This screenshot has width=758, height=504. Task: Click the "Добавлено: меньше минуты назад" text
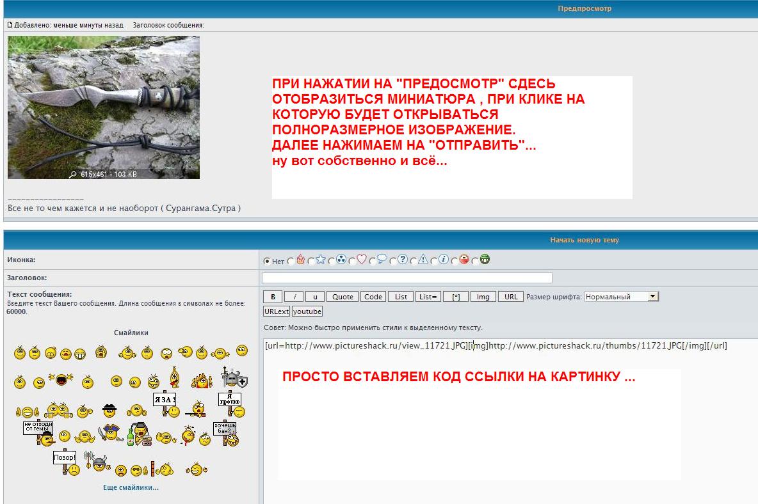click(x=69, y=25)
